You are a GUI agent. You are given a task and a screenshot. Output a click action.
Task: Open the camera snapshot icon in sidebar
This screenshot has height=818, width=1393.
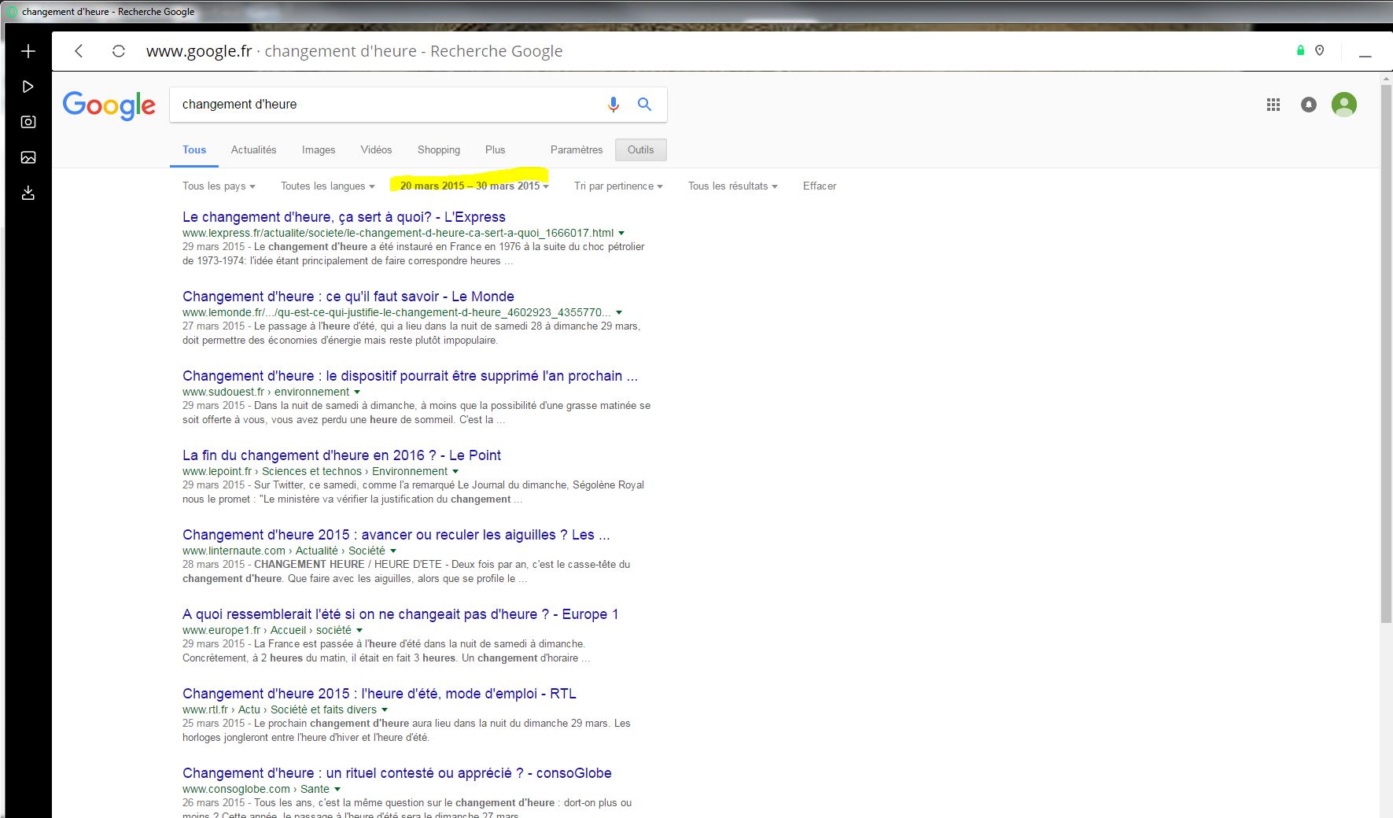coord(28,122)
